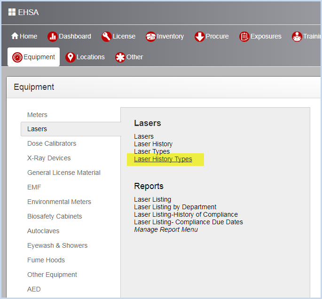Viewport: 322px width, 299px height.
Task: Open Laser Listing- Compliance Due Dates report
Action: coord(188,222)
